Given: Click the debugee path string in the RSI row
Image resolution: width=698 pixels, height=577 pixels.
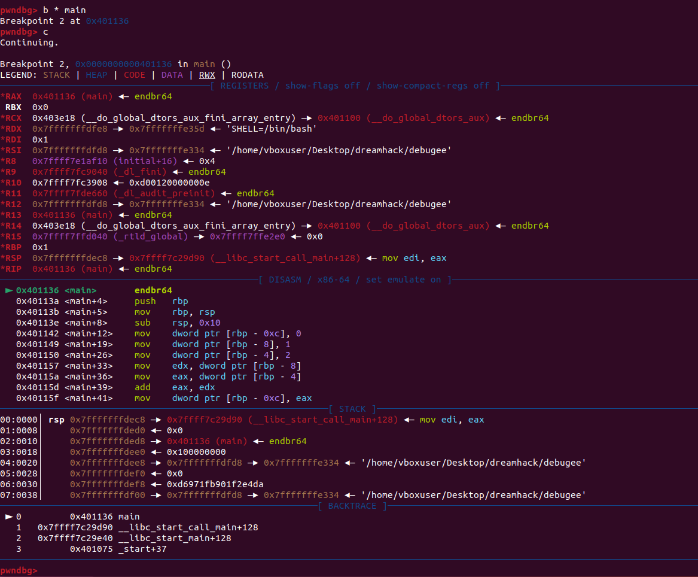Looking at the screenshot, I should pos(339,150).
